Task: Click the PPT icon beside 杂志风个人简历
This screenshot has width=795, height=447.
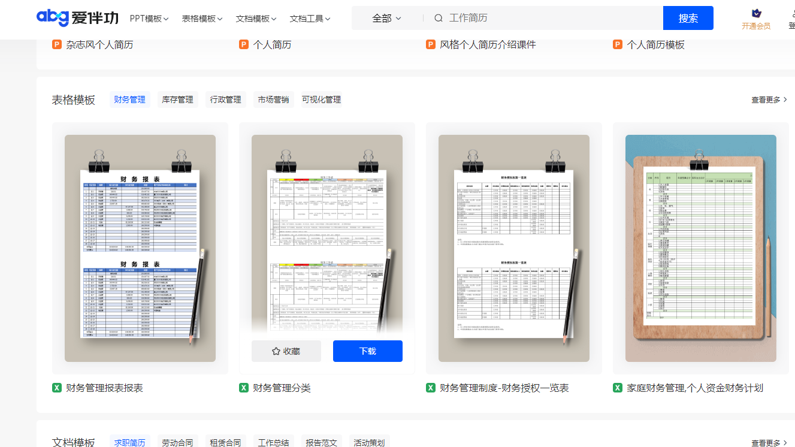Action: tap(57, 44)
